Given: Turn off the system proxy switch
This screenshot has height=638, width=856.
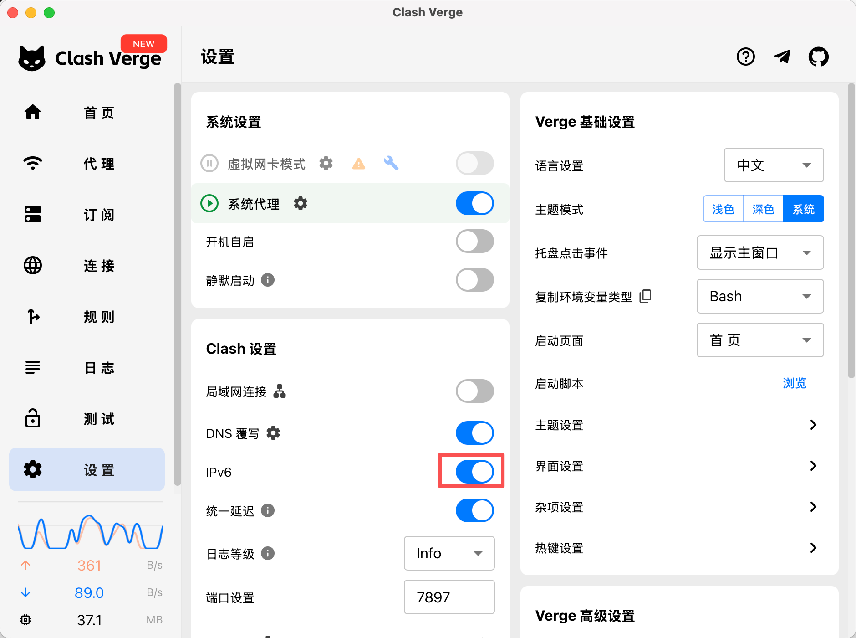Looking at the screenshot, I should coord(474,203).
